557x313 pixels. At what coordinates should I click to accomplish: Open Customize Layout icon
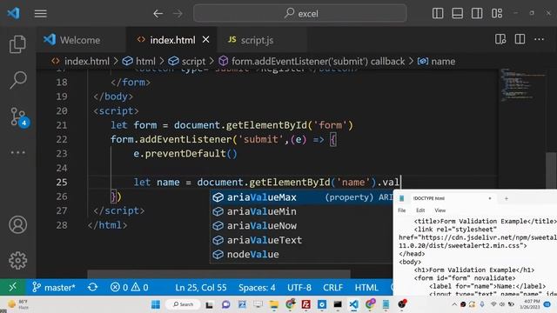[x=497, y=14]
